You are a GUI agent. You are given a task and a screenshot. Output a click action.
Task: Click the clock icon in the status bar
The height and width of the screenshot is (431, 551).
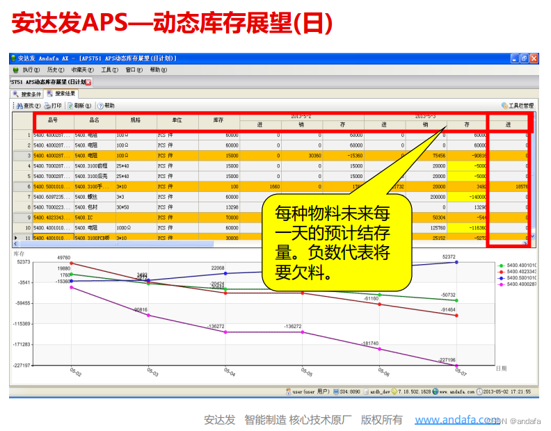click(x=479, y=391)
